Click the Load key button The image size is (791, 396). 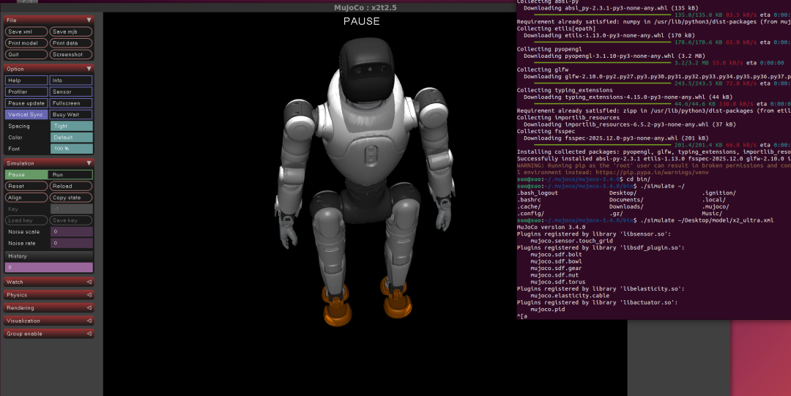[x=26, y=220]
